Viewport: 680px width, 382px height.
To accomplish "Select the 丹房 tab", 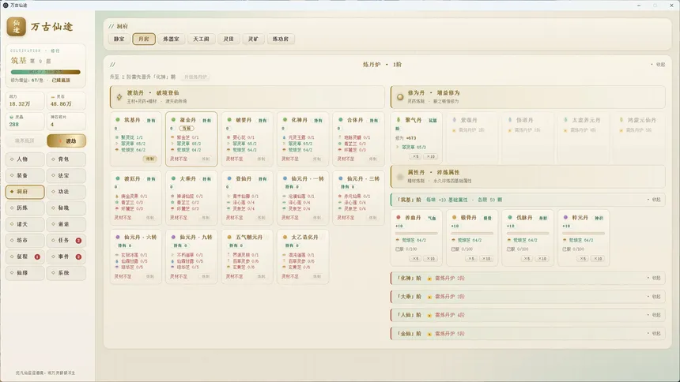I will [x=144, y=39].
